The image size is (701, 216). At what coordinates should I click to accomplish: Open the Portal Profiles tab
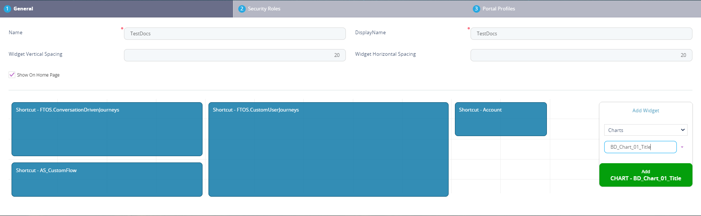[498, 9]
